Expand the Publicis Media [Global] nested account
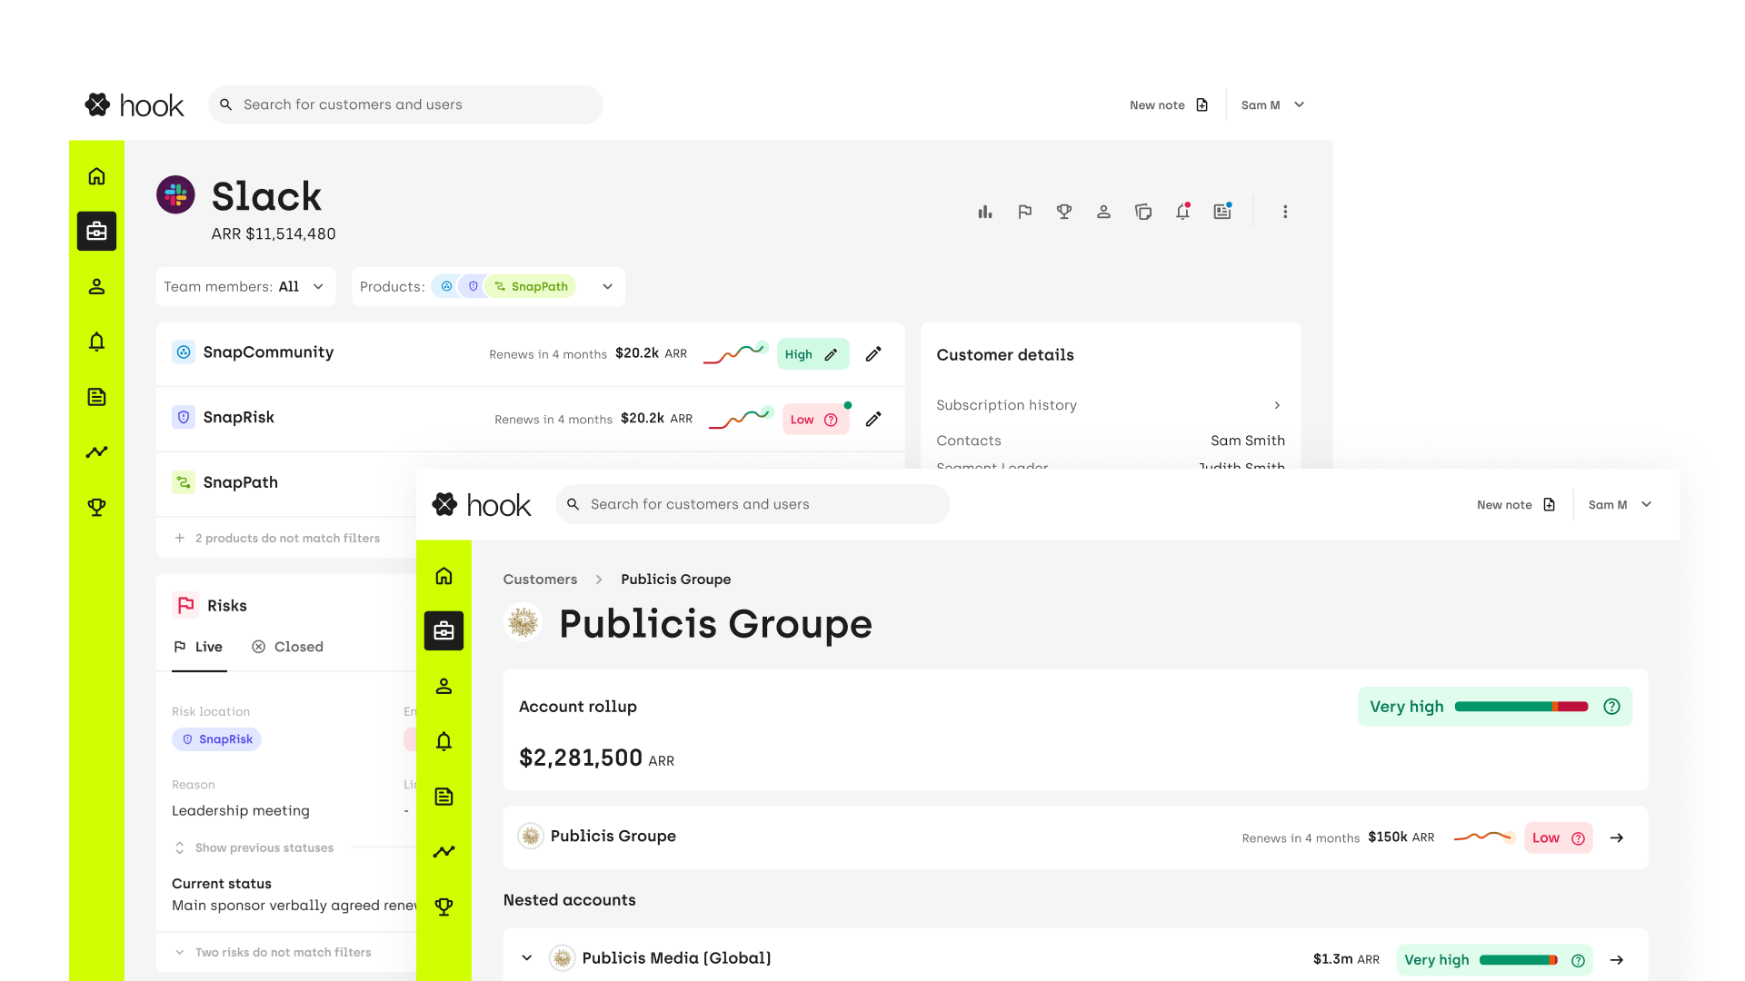The width and height of the screenshot is (1745, 981). [x=527, y=958]
